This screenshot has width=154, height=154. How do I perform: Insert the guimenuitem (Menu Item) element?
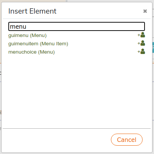[38, 44]
